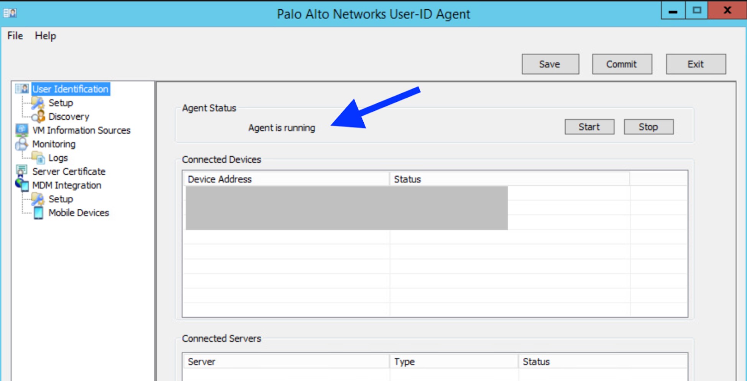The width and height of the screenshot is (747, 381).
Task: Minimize the User-ID Agent window
Action: pos(673,11)
